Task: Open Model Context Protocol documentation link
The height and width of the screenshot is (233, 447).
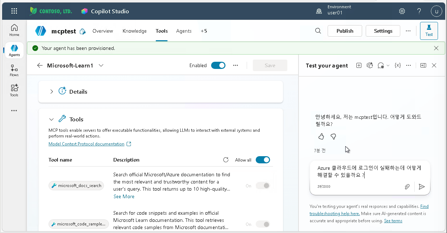Action: [90, 144]
